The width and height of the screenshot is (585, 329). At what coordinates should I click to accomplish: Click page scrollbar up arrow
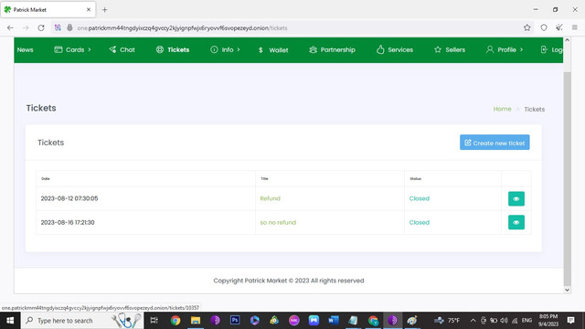[x=567, y=40]
